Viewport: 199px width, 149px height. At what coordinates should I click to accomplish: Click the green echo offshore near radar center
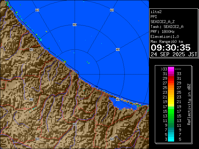(88, 63)
